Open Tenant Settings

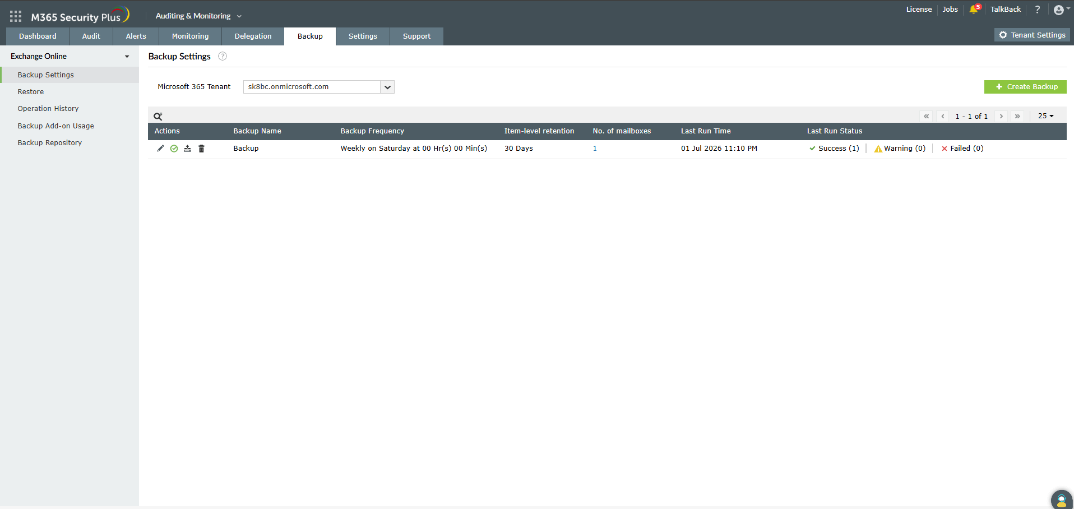[1032, 35]
